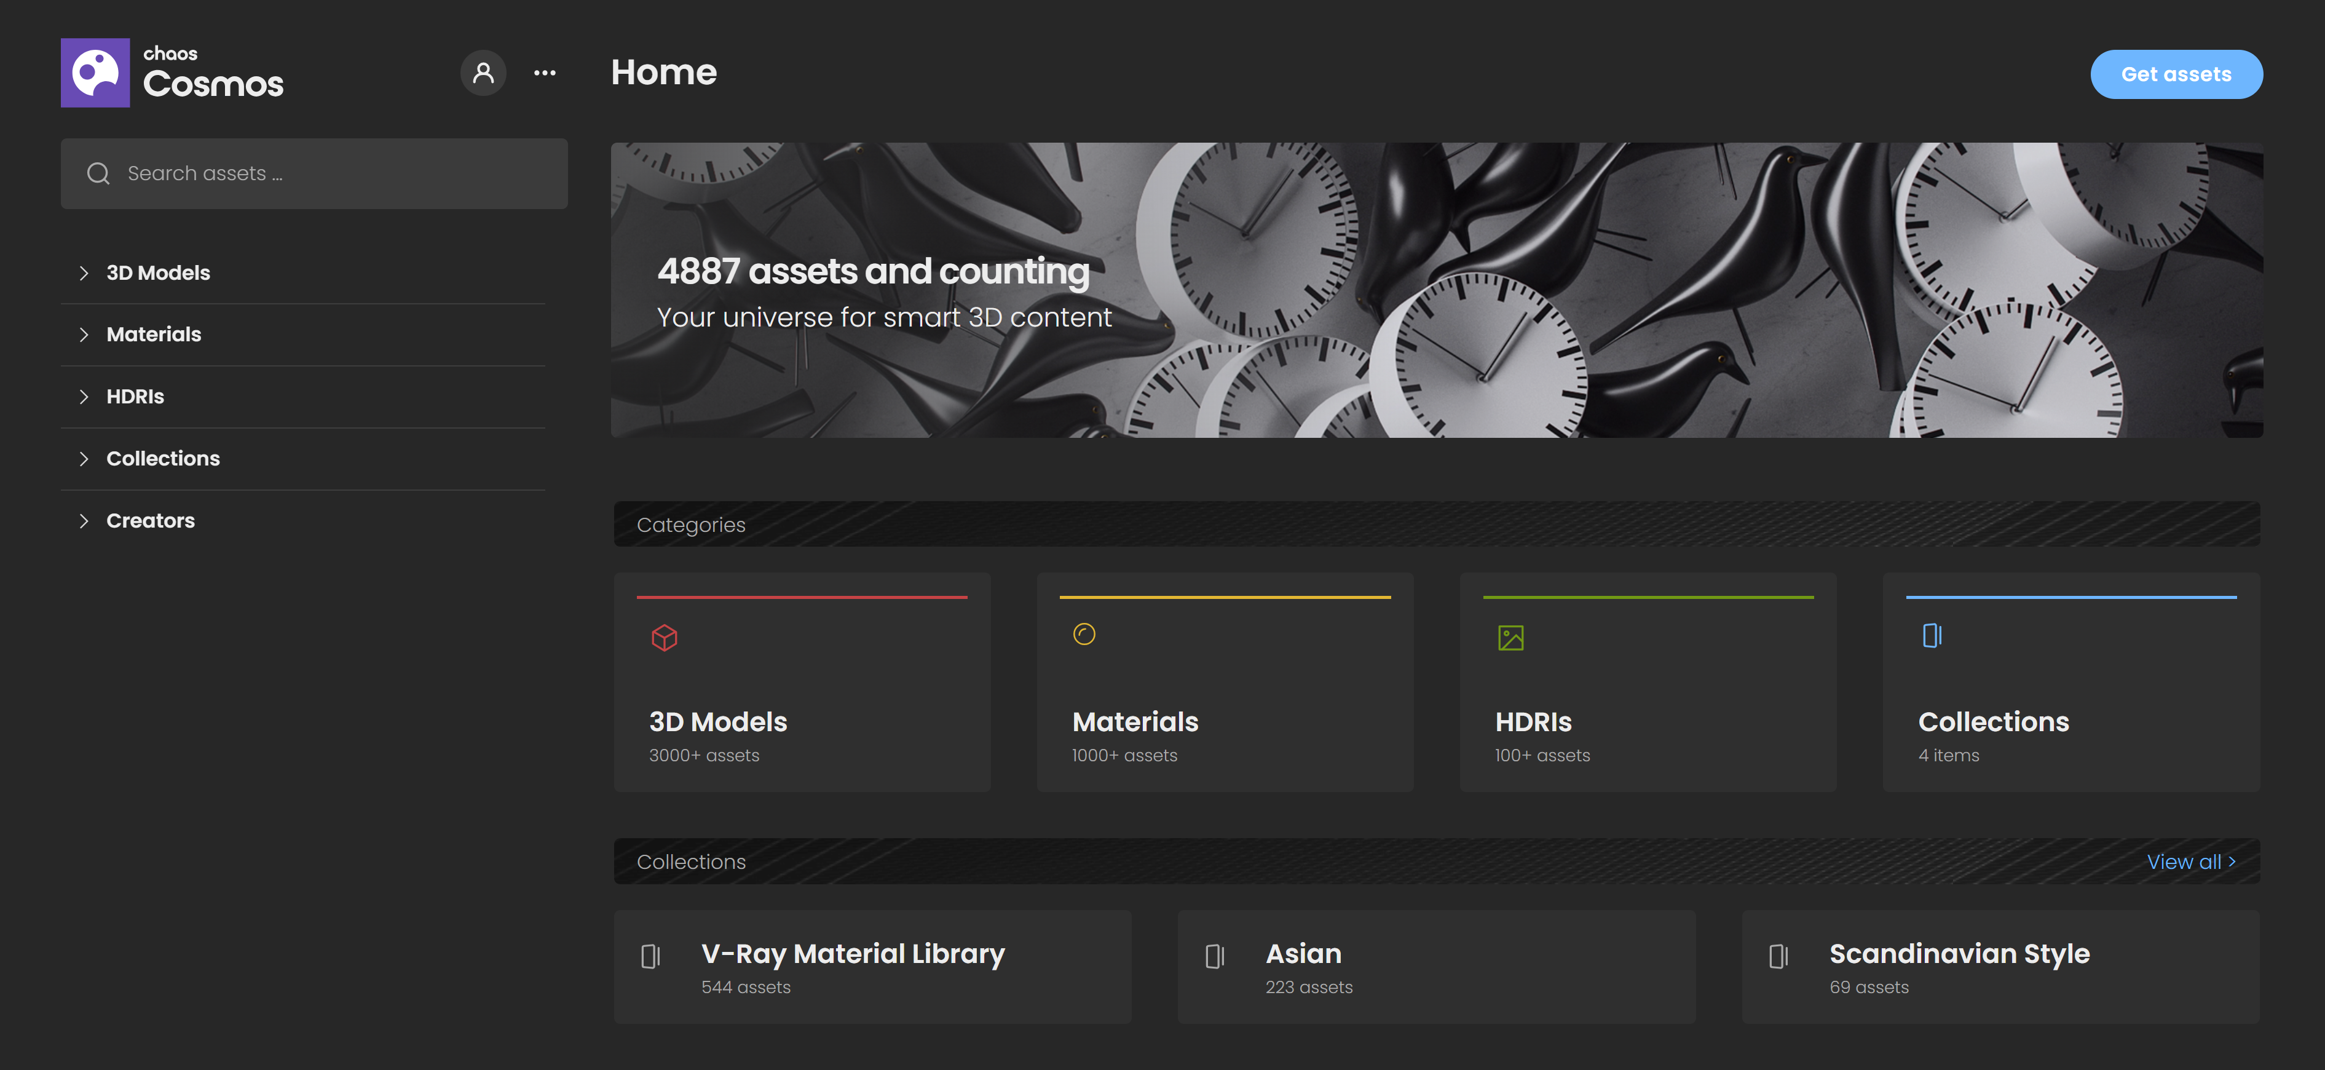This screenshot has width=2325, height=1070.
Task: Click the green HDRIs image icon
Action: pyautogui.click(x=1510, y=638)
